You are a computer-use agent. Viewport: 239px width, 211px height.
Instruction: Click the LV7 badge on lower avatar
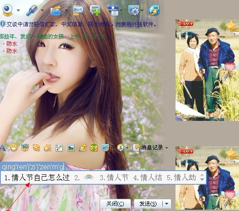[185, 151]
